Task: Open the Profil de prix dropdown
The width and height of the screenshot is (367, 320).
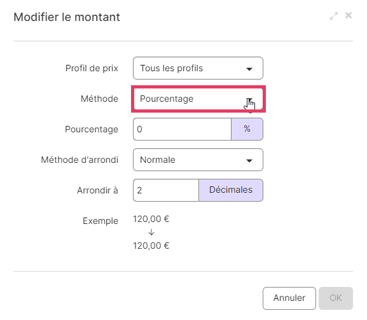Action: coord(198,68)
